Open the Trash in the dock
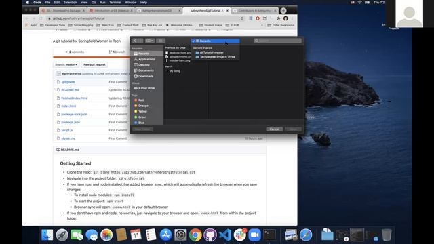The image size is (434, 244). [x=387, y=235]
